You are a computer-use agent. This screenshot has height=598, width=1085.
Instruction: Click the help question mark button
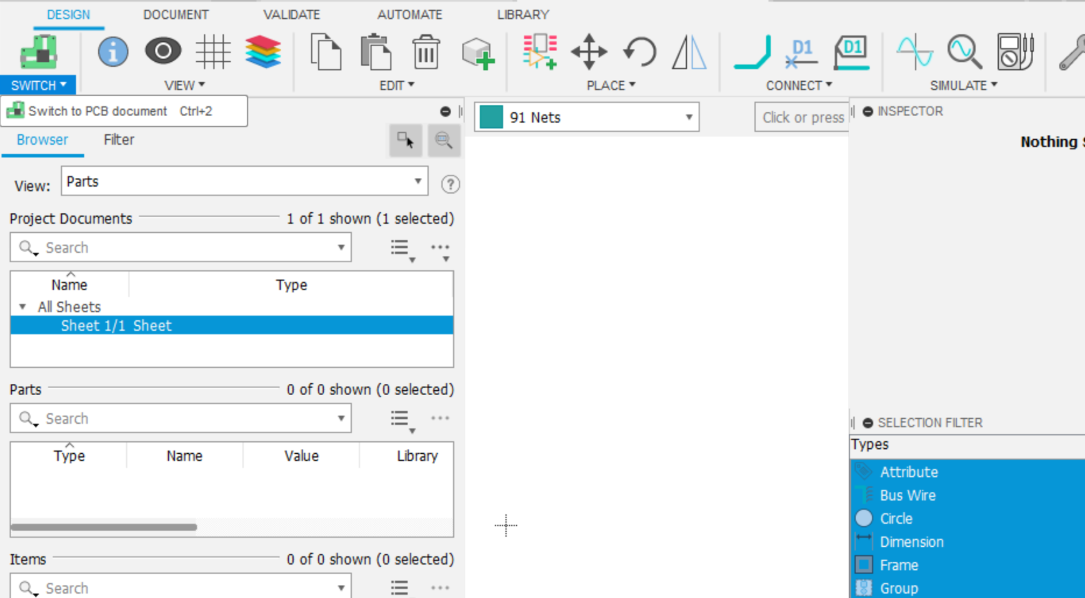click(450, 184)
